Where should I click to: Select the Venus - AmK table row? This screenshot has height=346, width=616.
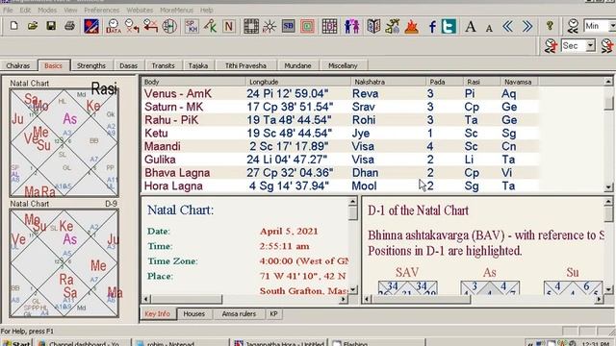[x=340, y=94]
